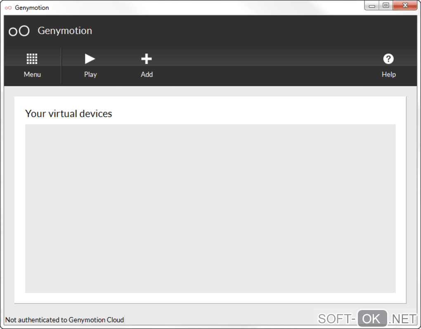This screenshot has width=421, height=329.
Task: Open Help via its text label
Action: (388, 75)
